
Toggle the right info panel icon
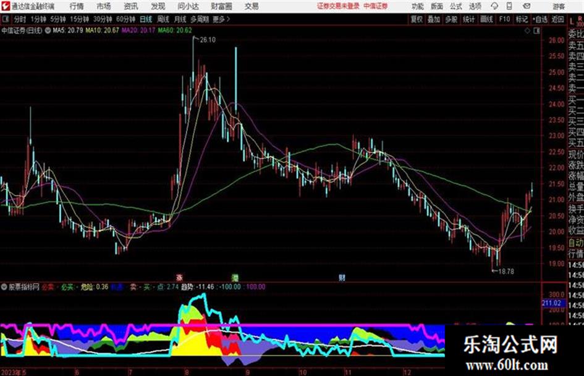click(536, 31)
